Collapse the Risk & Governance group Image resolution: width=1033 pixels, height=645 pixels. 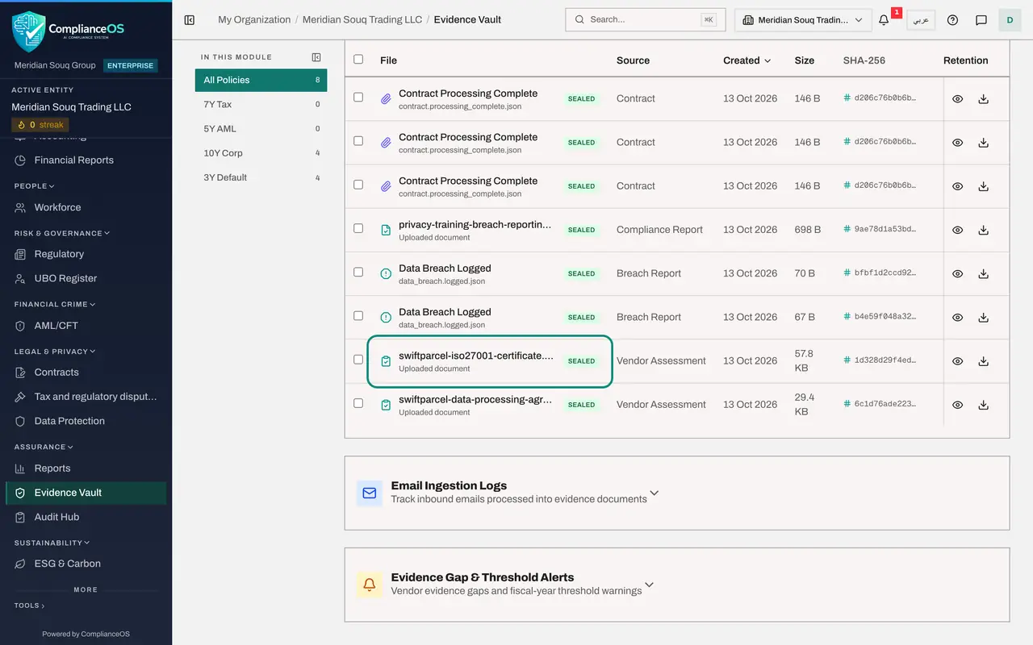click(62, 234)
